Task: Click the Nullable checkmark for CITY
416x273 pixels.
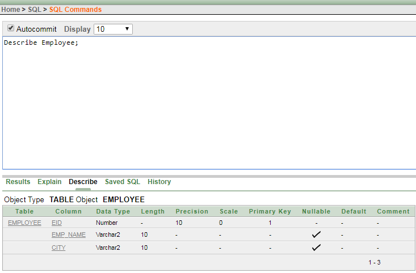Action: [x=316, y=248]
